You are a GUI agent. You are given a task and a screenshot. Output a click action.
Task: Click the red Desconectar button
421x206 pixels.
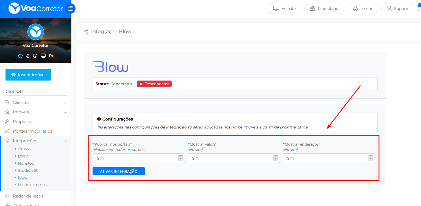tap(154, 84)
